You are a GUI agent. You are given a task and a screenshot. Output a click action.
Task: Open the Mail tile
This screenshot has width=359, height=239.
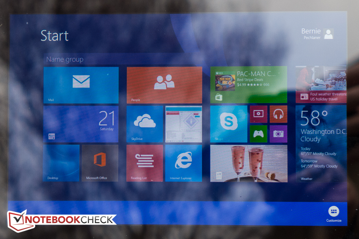[81, 85]
